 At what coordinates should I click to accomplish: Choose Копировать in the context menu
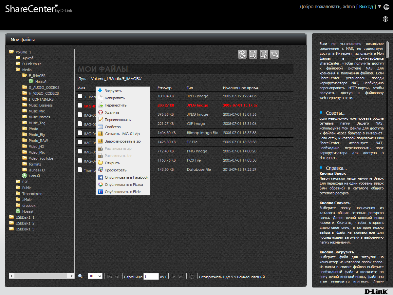click(123, 98)
